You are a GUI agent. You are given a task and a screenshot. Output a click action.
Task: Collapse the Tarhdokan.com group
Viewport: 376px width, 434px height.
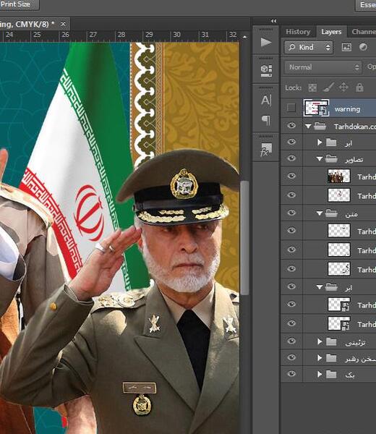tap(308, 127)
